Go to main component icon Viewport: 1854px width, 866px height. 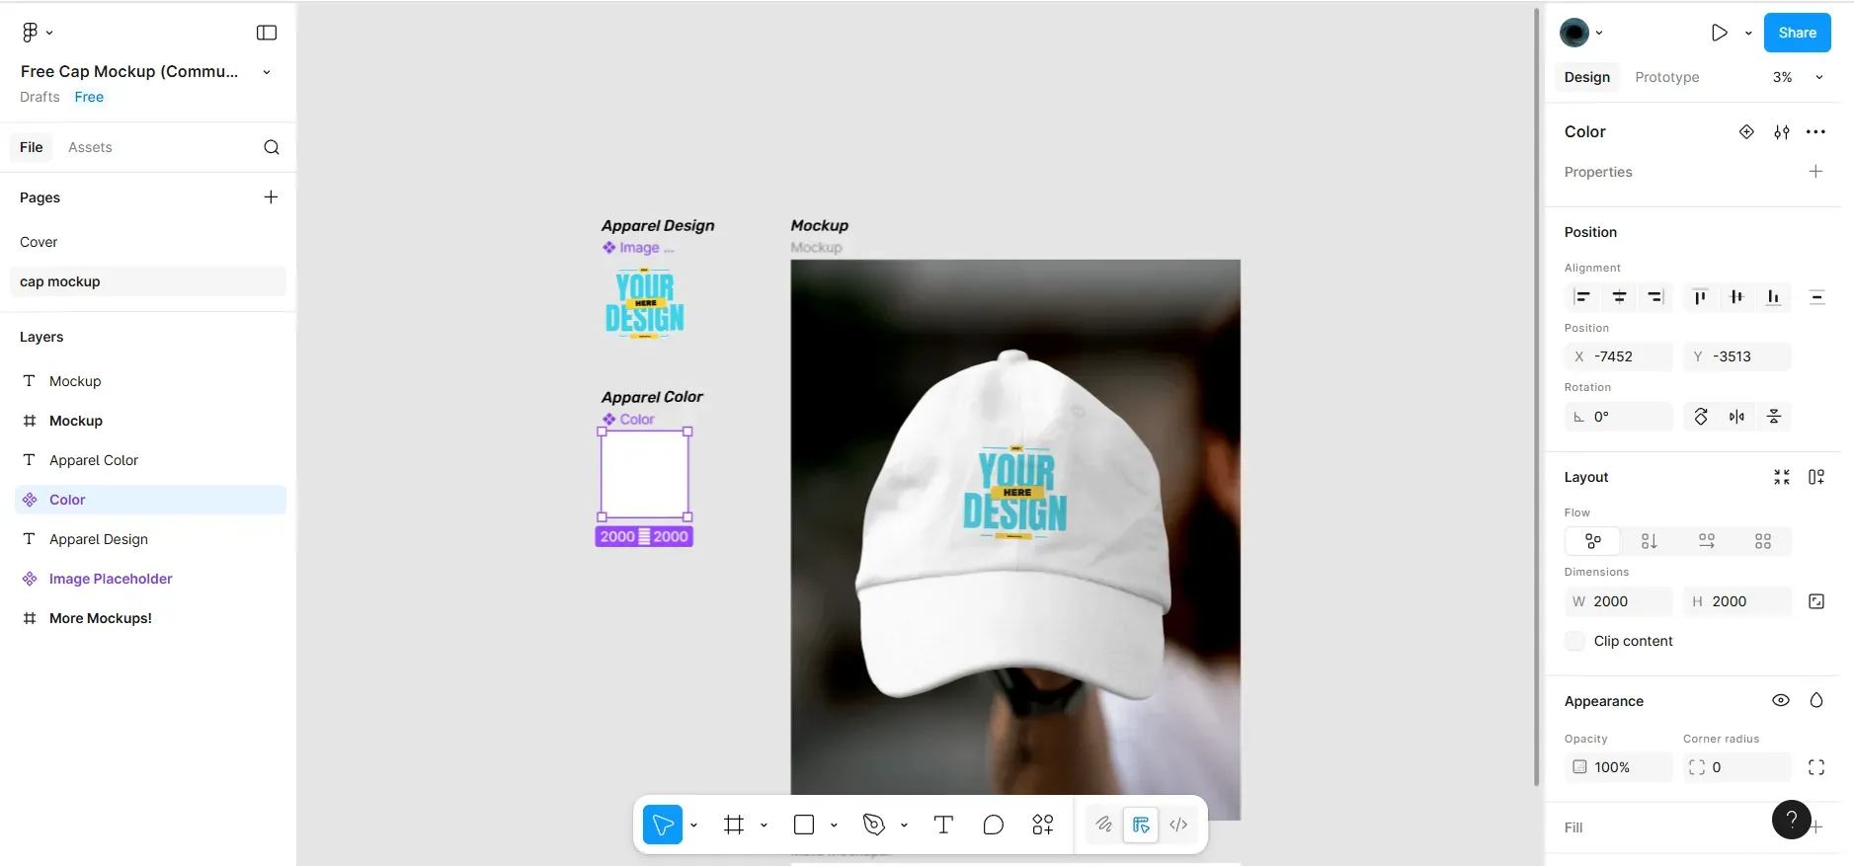coord(1746,131)
